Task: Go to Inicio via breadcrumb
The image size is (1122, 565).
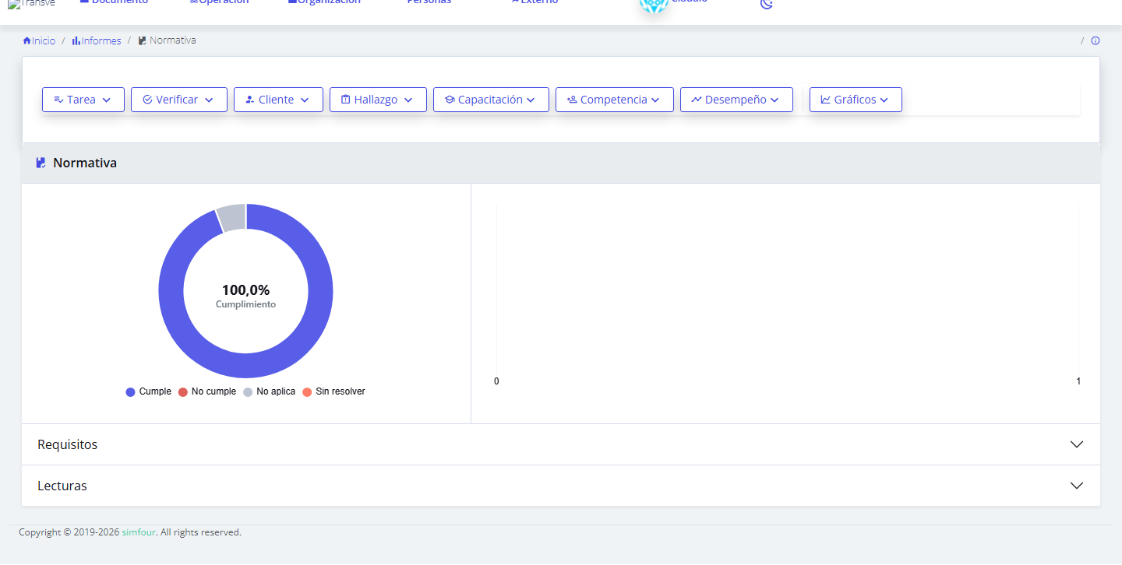Action: 39,40
